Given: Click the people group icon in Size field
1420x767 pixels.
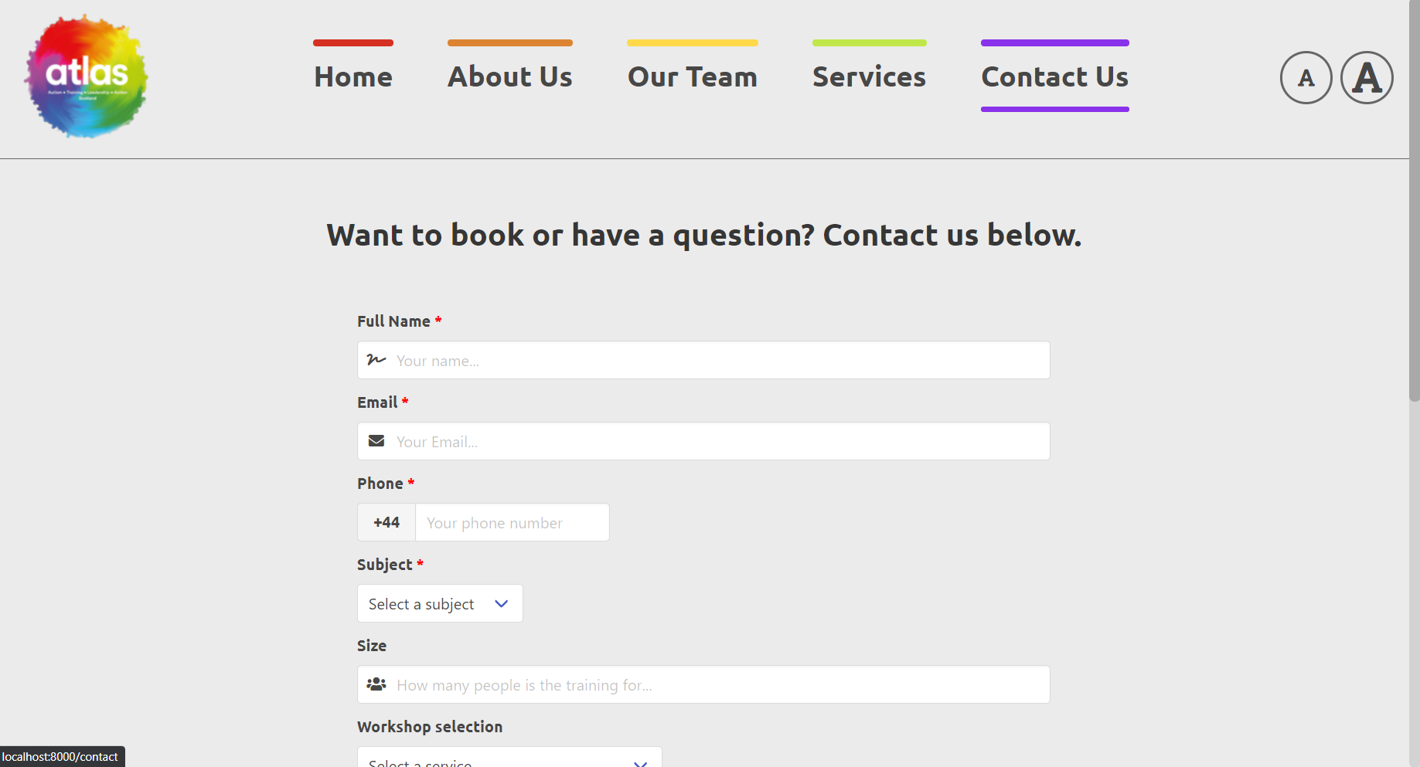Looking at the screenshot, I should coord(376,684).
